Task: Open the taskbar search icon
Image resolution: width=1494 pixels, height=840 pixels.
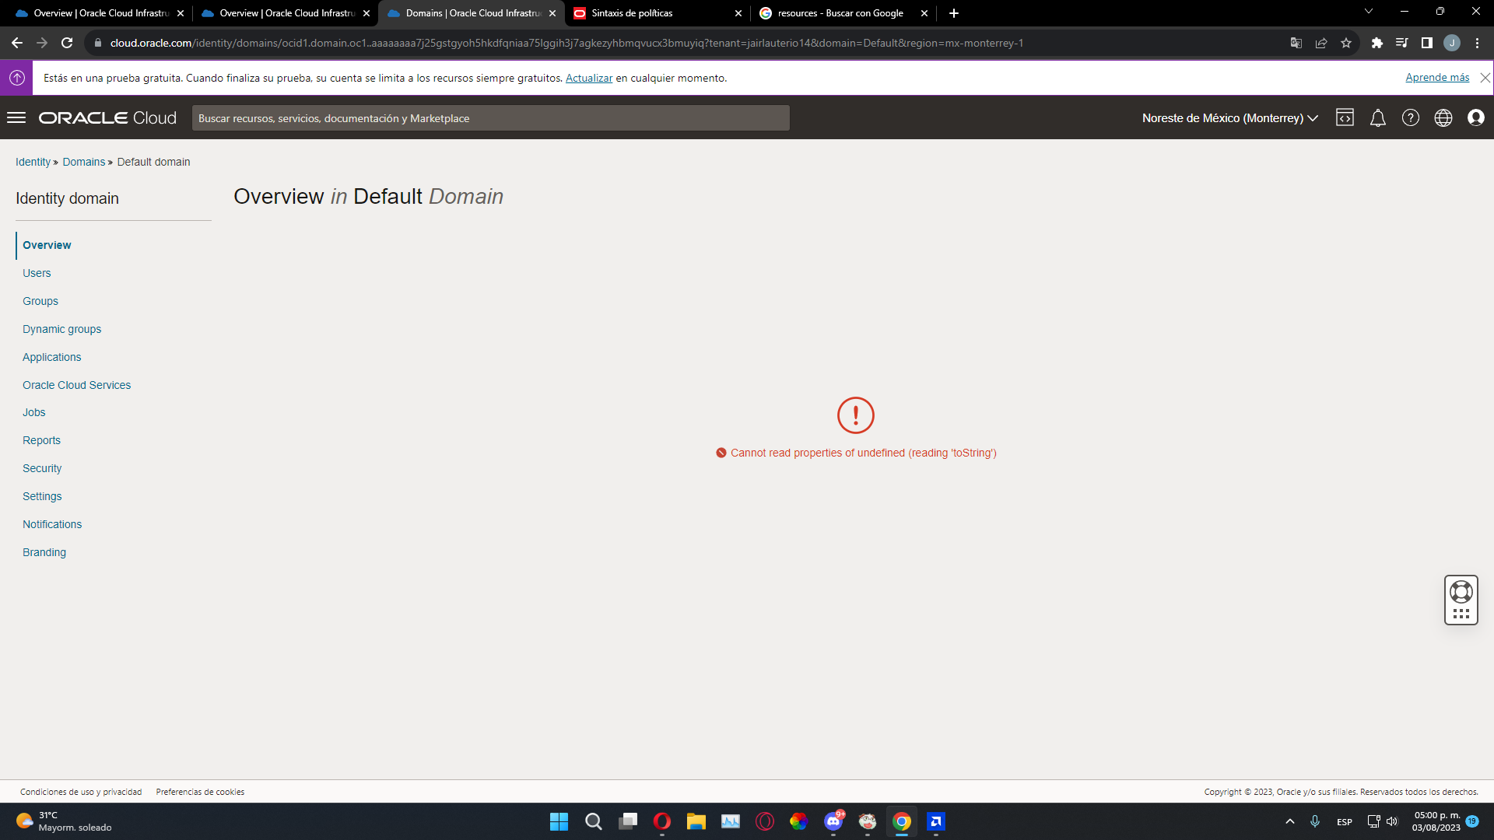Action: [x=593, y=821]
